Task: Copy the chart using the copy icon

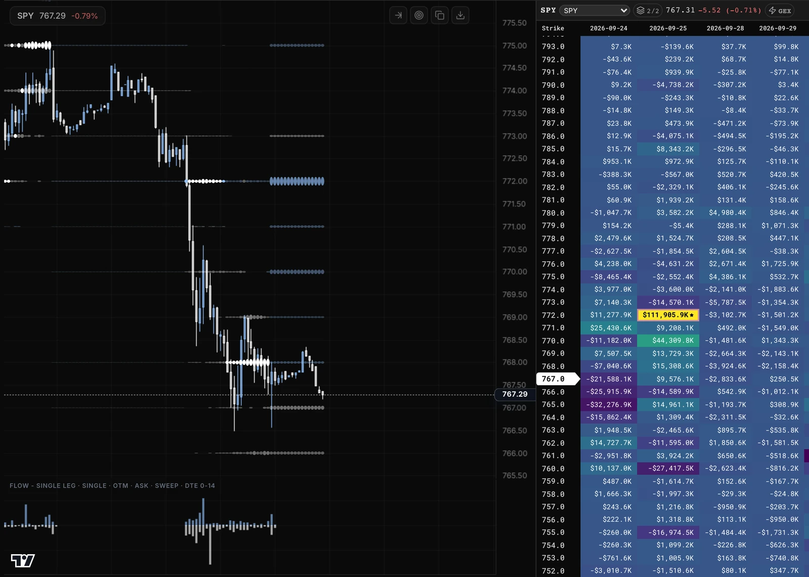Action: [439, 15]
